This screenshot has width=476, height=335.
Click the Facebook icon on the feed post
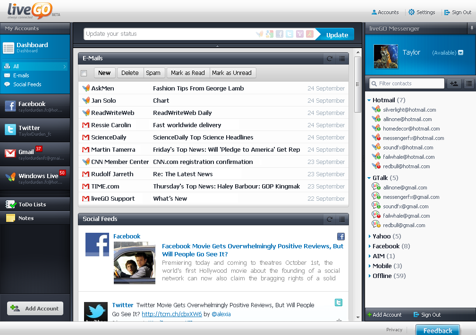[x=341, y=237]
